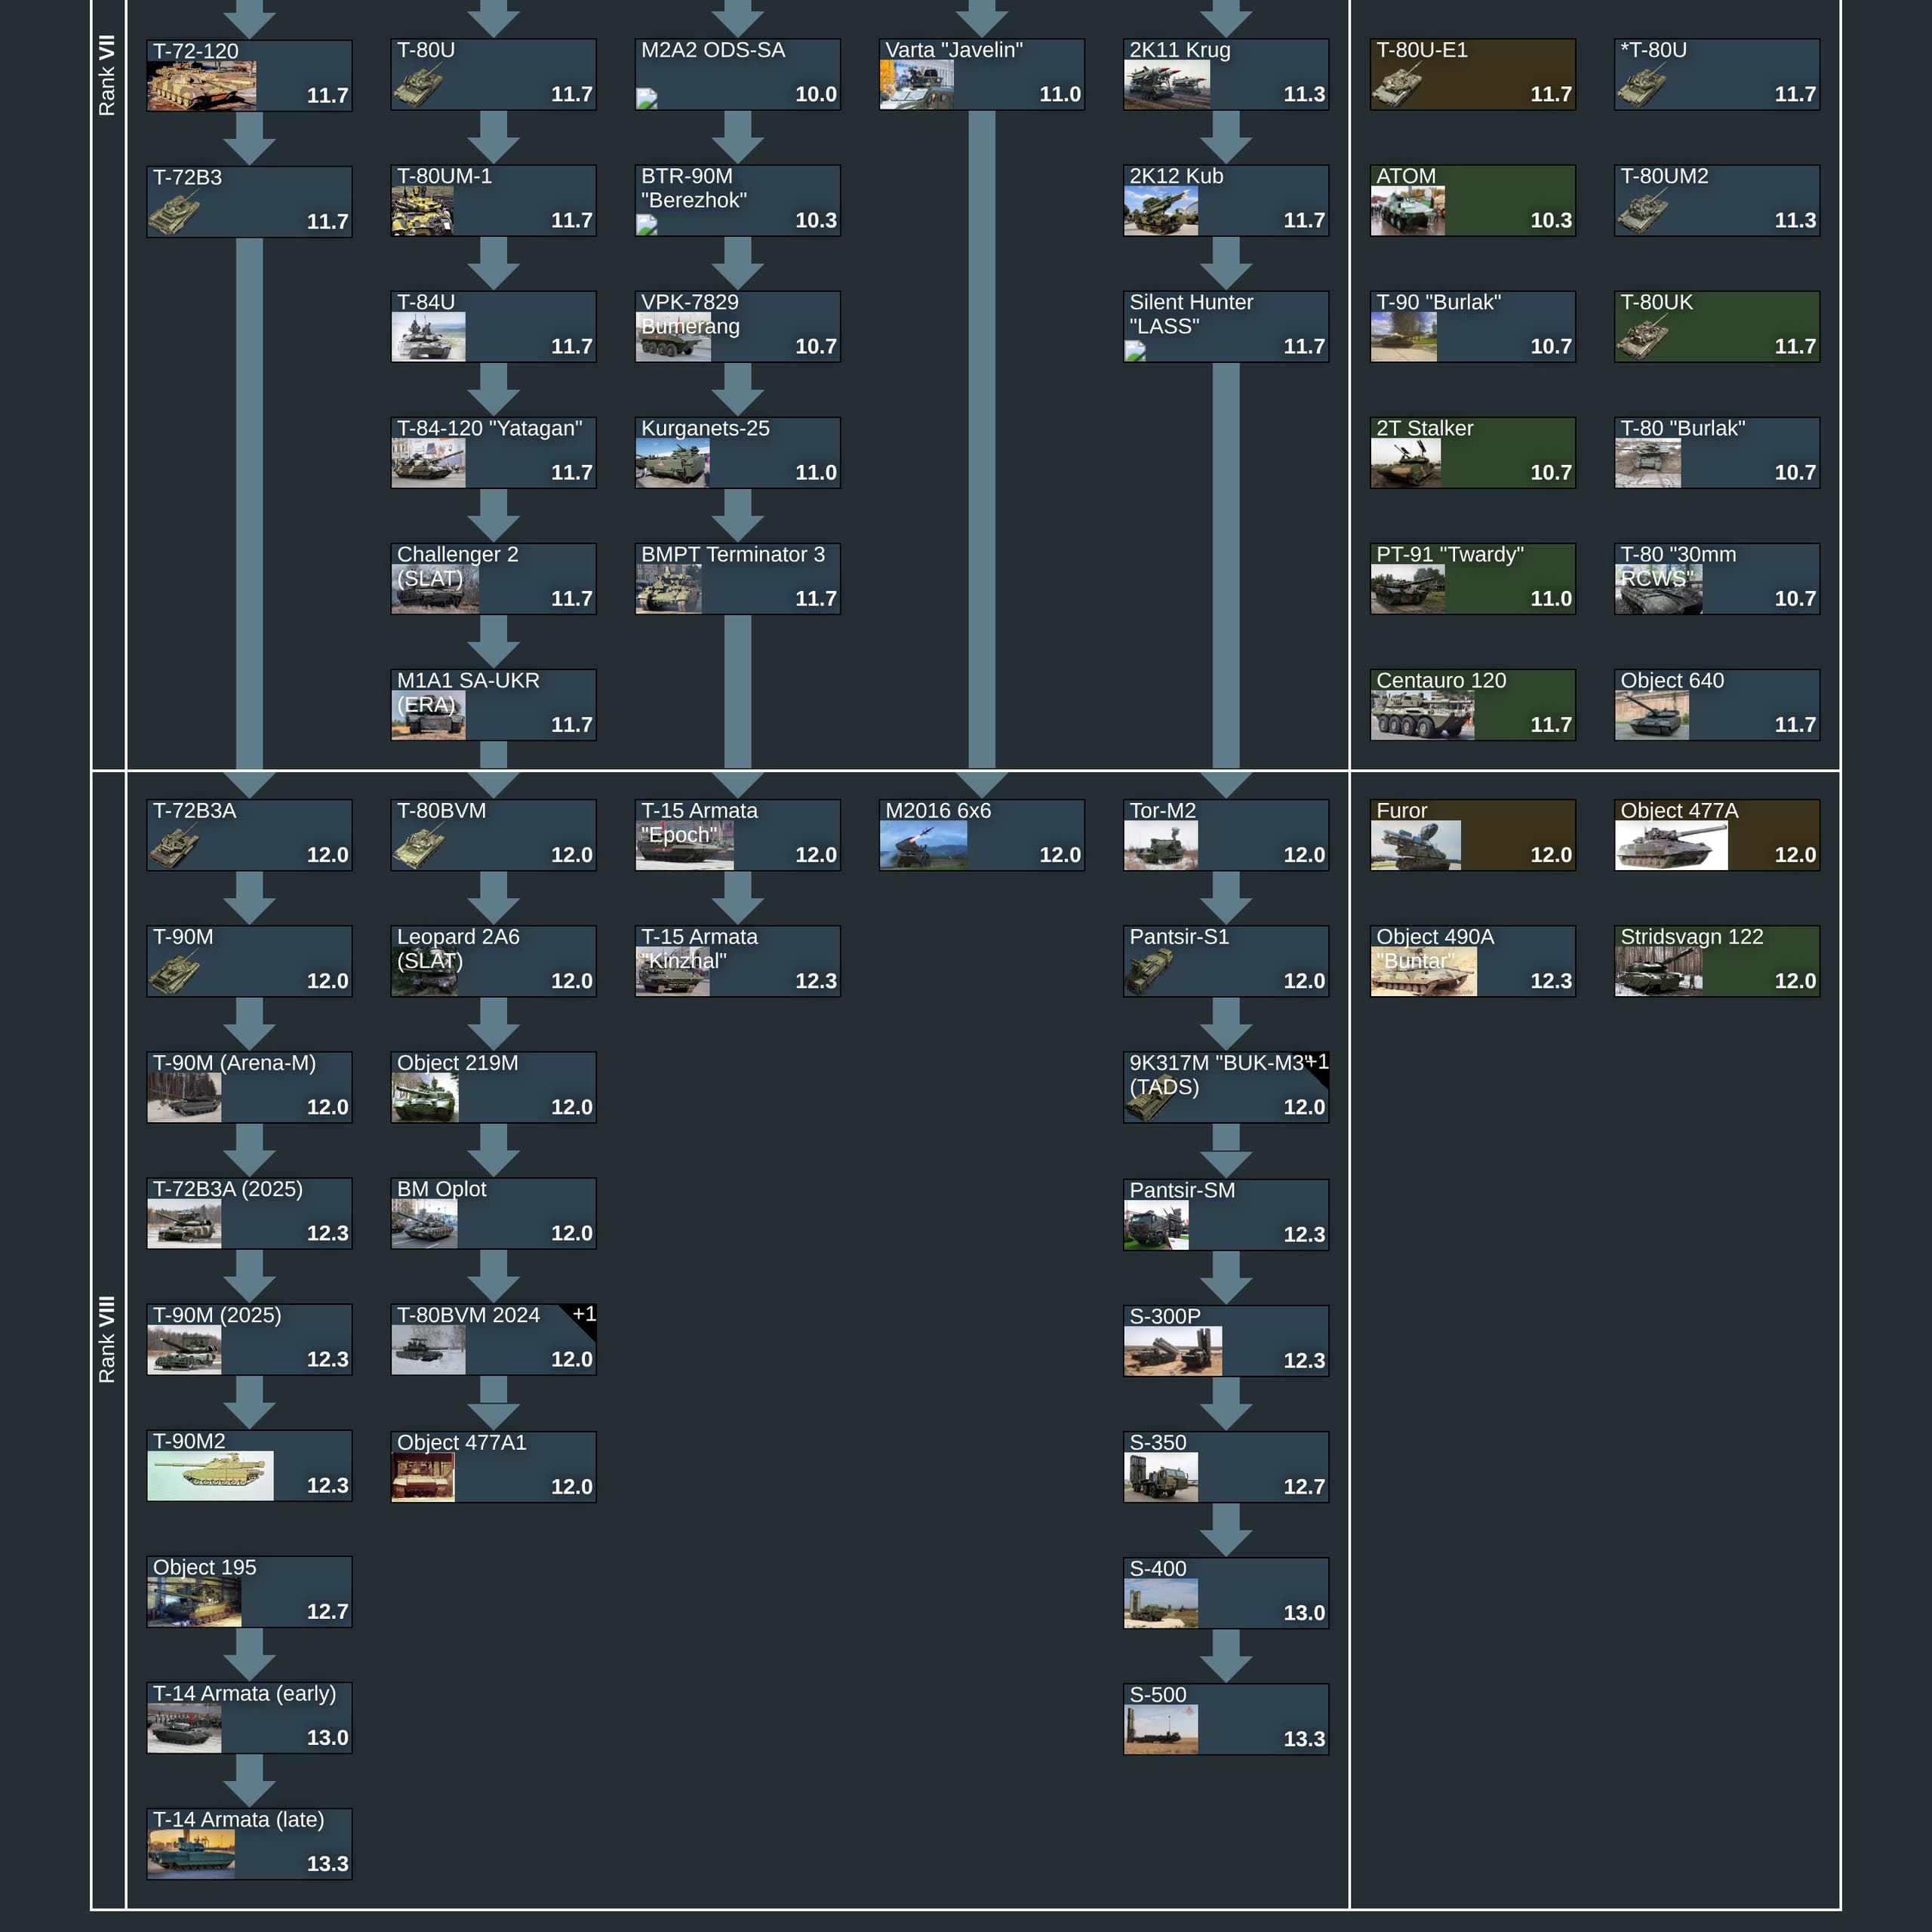
Task: Click the T-80UM2 tank icon
Action: pyautogui.click(x=1642, y=213)
